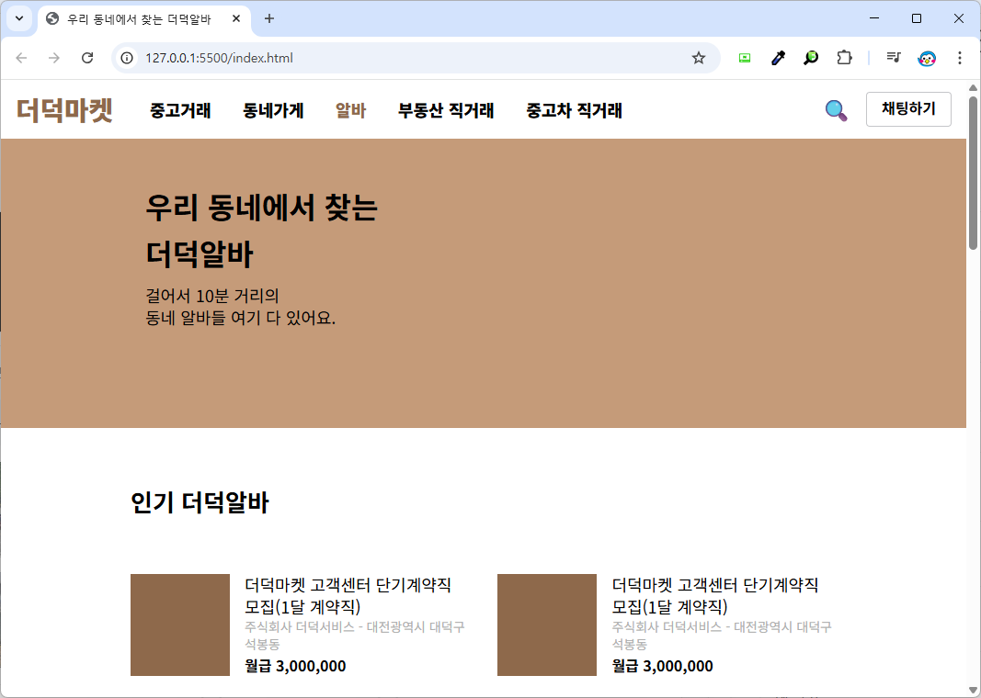The image size is (981, 698).
Task: Click 월급 3,000,000 on the first listing
Action: tap(295, 666)
